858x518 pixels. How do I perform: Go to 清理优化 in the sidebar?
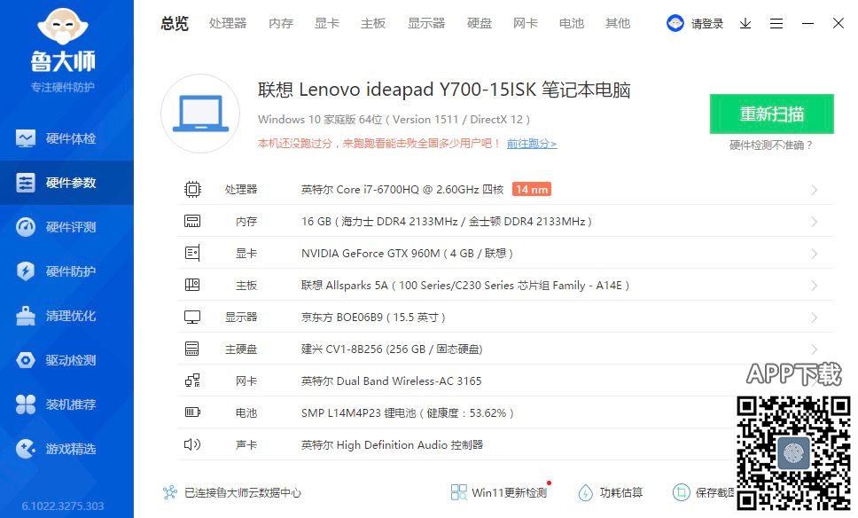(66, 316)
